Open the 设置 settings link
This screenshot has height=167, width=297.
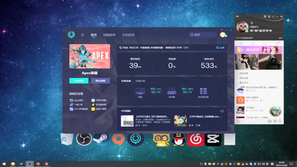tap(220, 48)
